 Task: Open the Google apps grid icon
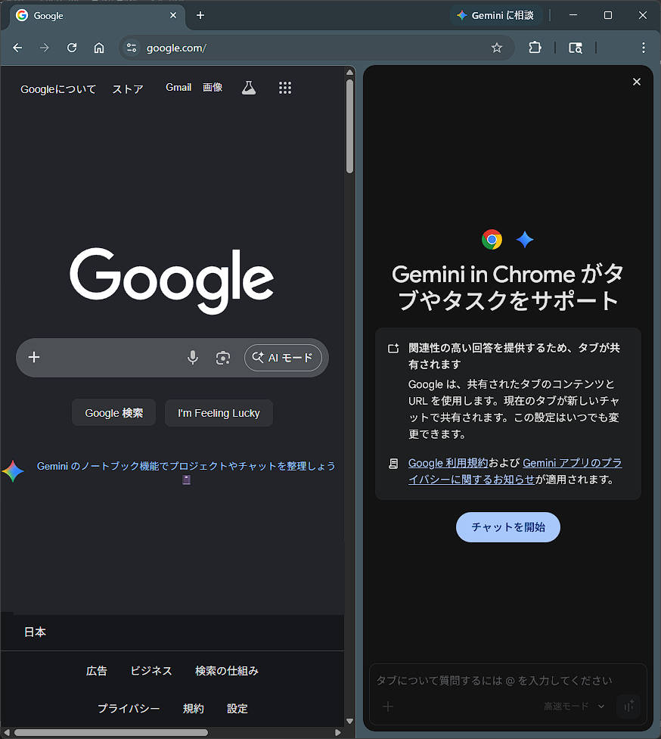pyautogui.click(x=285, y=88)
